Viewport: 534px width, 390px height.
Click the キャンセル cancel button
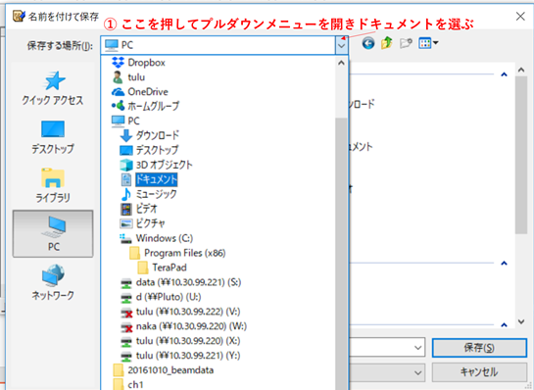(x=479, y=372)
